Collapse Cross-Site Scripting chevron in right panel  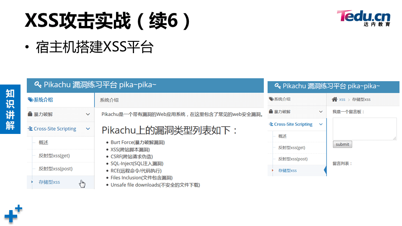(321, 124)
